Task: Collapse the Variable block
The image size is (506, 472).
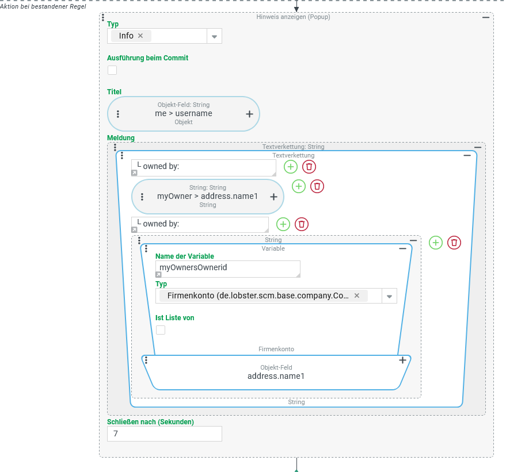Action: [x=403, y=248]
